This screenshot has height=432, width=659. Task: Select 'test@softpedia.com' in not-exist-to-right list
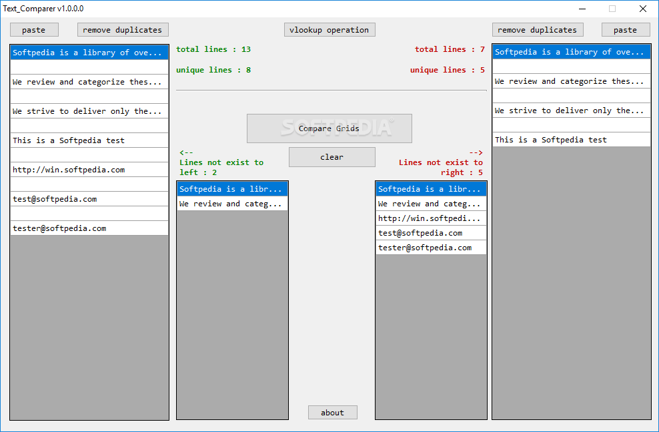click(431, 233)
